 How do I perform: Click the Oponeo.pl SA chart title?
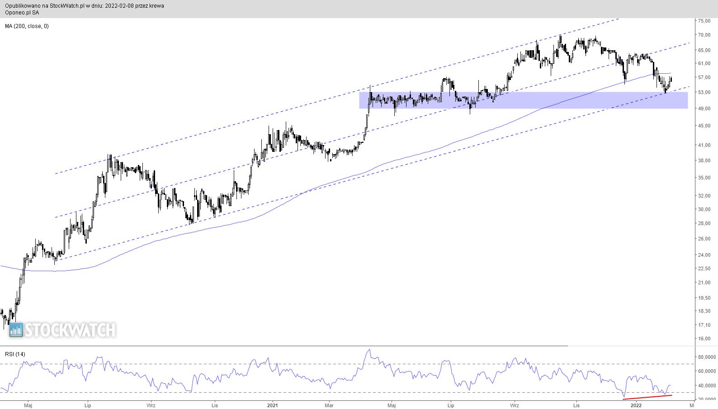[22, 13]
